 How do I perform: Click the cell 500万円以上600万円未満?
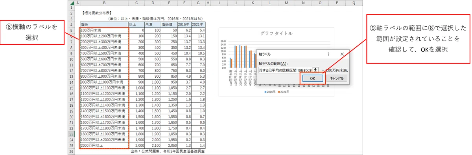coord(104,59)
